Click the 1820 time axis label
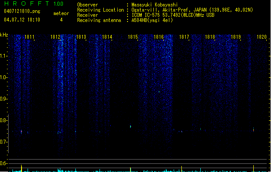The height and width of the screenshot is (172, 271). point(262,37)
